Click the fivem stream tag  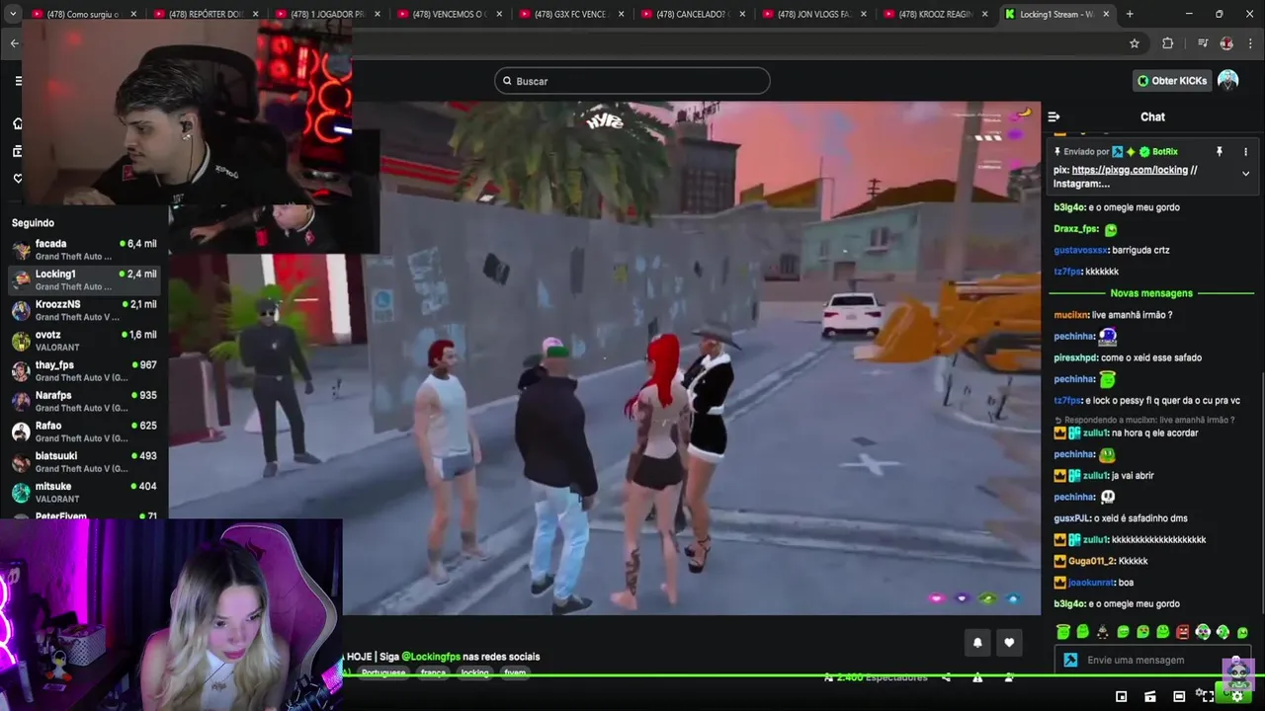point(515,672)
